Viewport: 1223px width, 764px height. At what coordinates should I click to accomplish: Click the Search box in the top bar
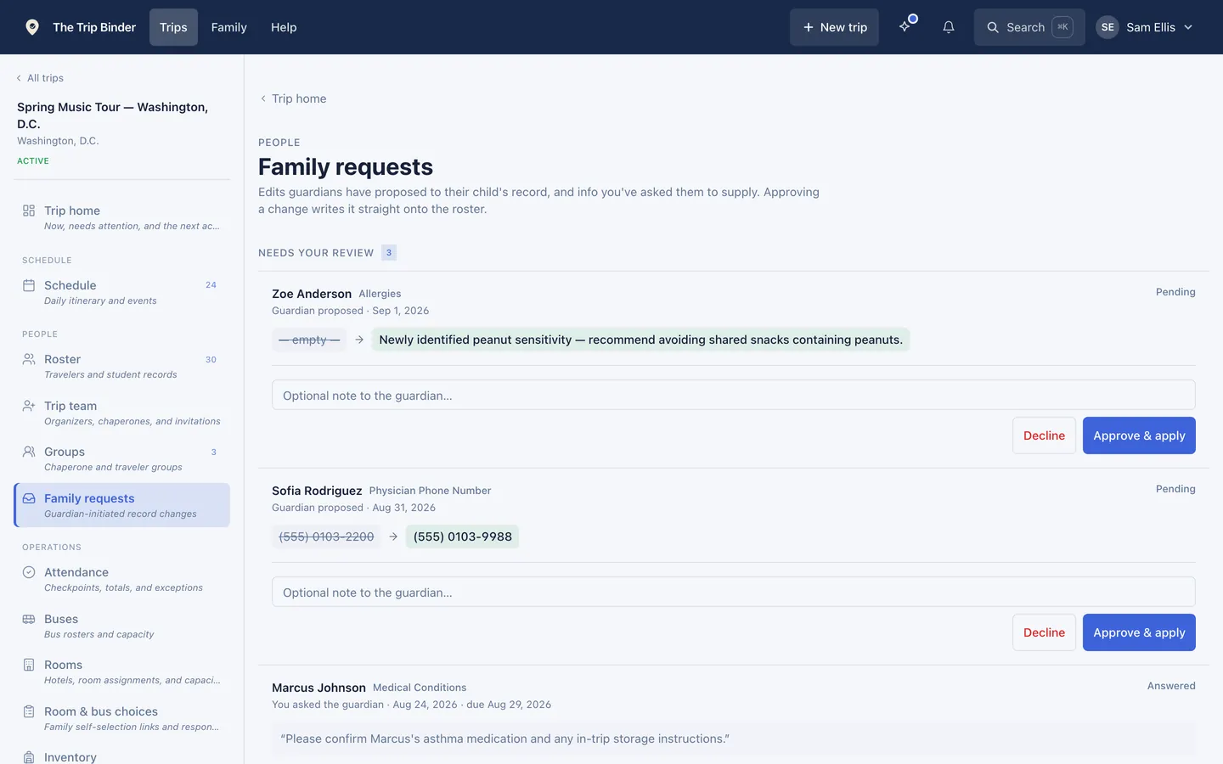click(1029, 27)
